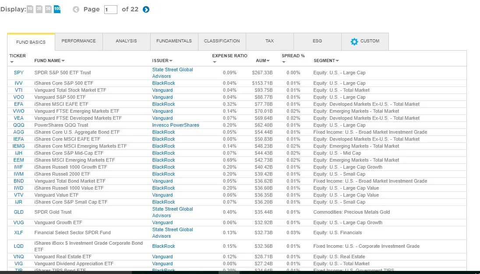Image resolution: width=480 pixels, height=274 pixels.
Task: Select SPDR S&P 500 ETF Trust name
Action: (63, 73)
